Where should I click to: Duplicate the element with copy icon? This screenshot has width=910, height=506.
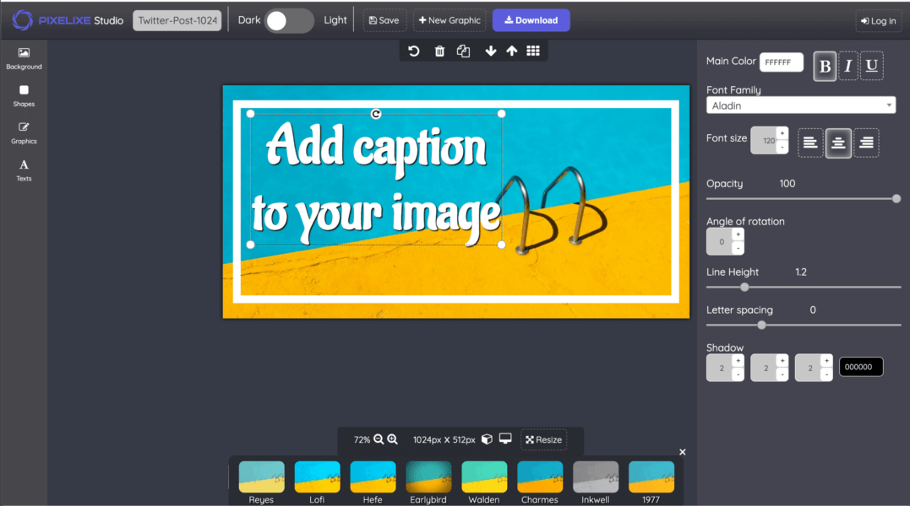[x=463, y=51]
